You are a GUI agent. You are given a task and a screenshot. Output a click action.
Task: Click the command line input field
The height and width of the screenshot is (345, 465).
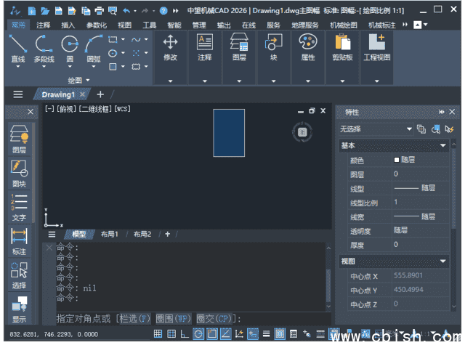click(x=193, y=319)
